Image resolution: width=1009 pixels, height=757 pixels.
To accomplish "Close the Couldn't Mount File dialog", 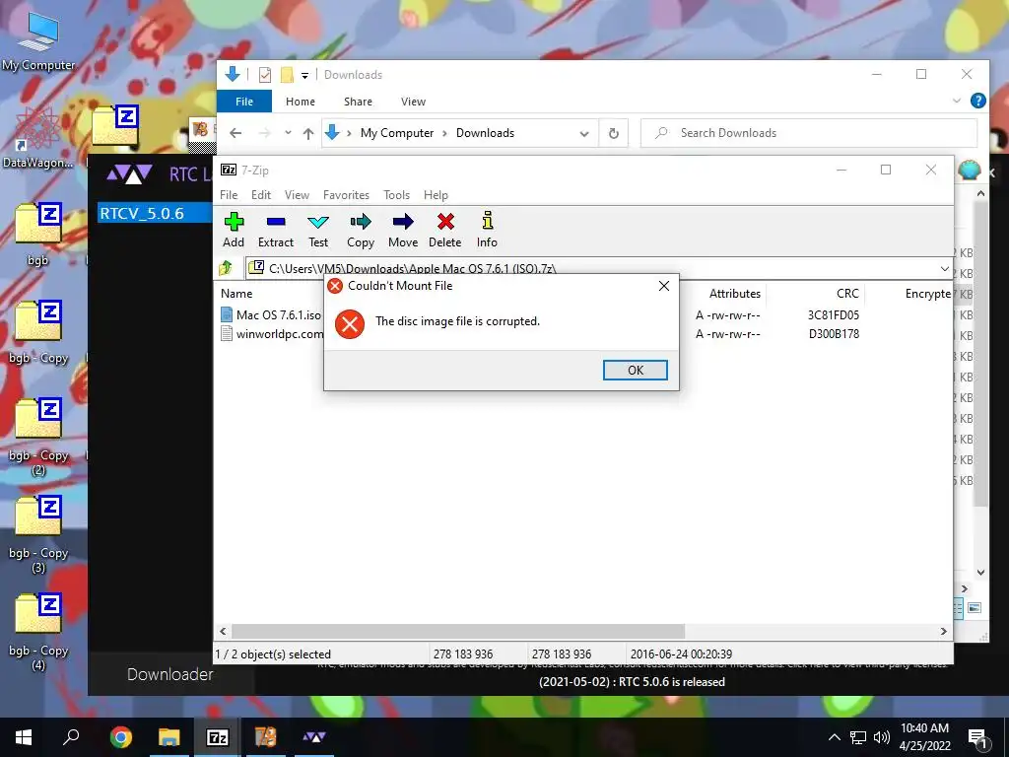I will tap(664, 286).
